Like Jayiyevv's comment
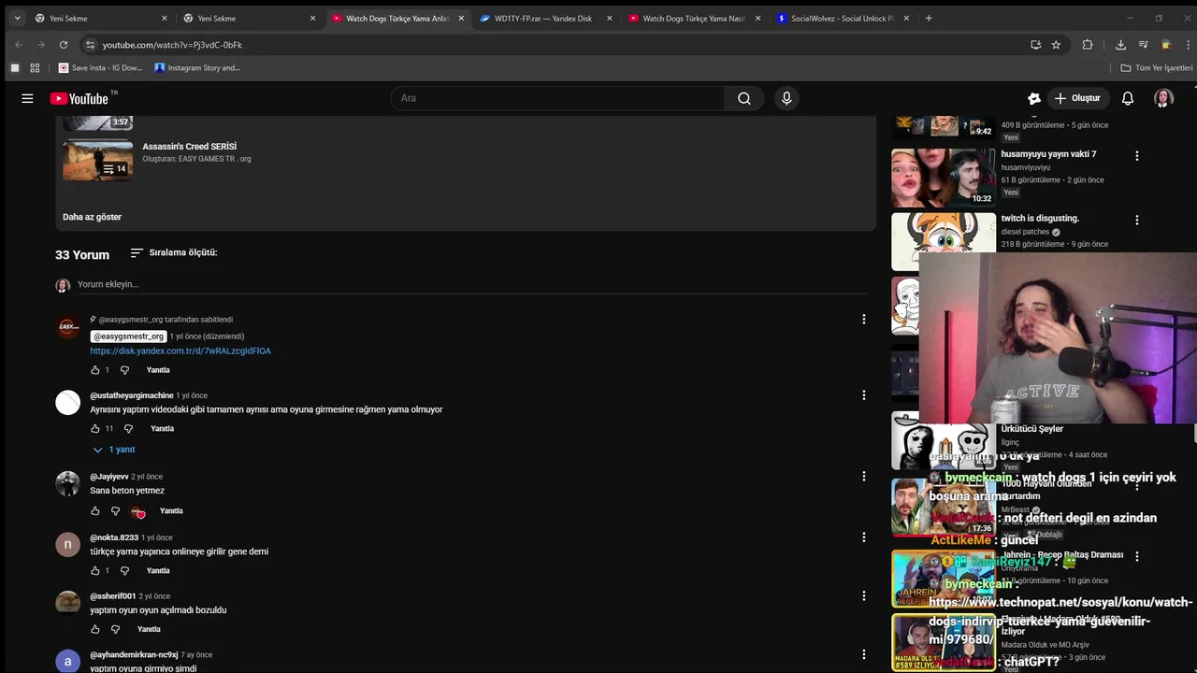Viewport: 1197px width, 673px height. (95, 511)
